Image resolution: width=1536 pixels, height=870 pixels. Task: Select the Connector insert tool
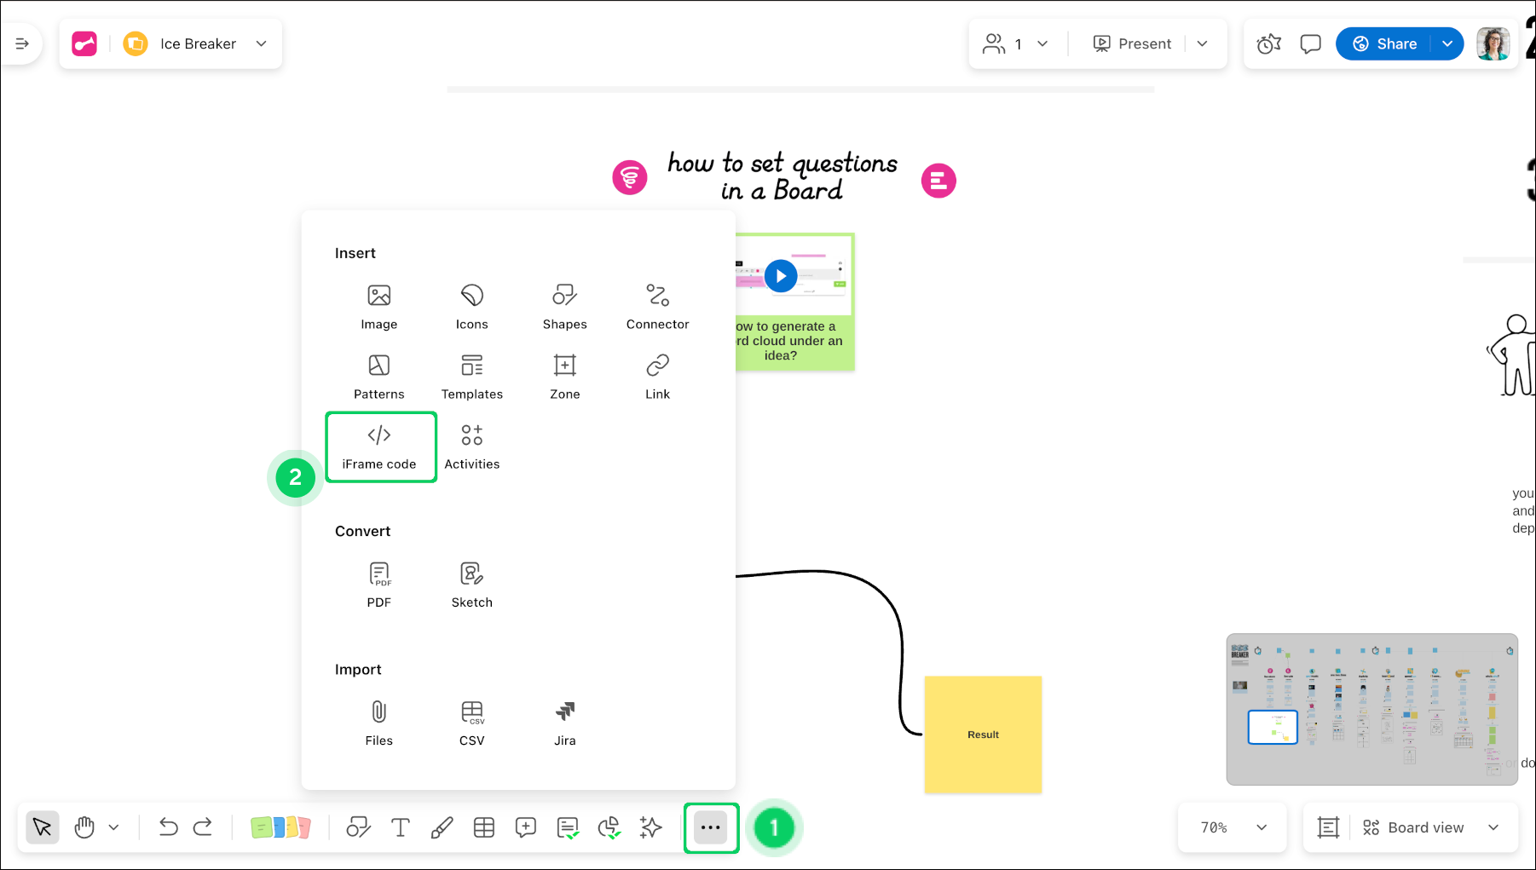point(657,307)
